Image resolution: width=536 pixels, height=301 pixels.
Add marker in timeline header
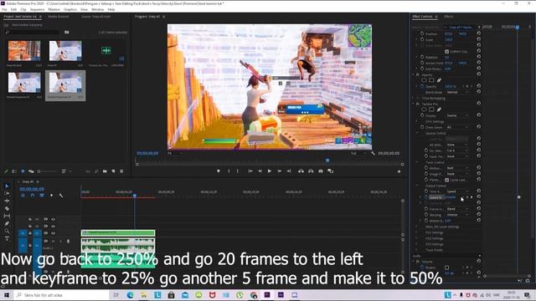tap(51, 196)
